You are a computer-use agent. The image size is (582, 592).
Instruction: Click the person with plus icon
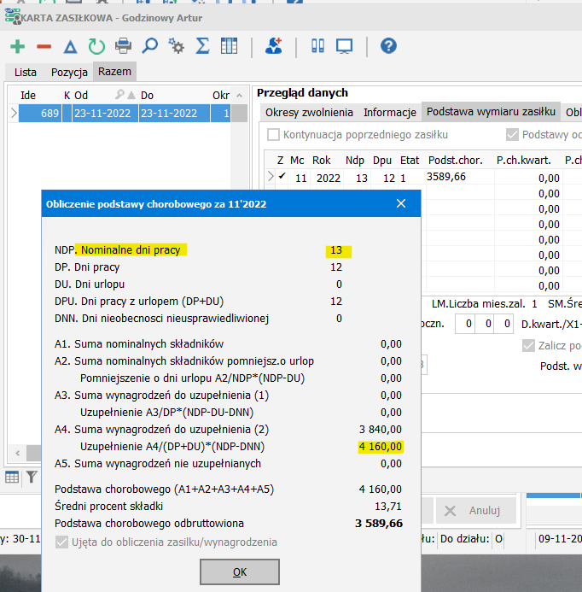pyautogui.click(x=273, y=46)
